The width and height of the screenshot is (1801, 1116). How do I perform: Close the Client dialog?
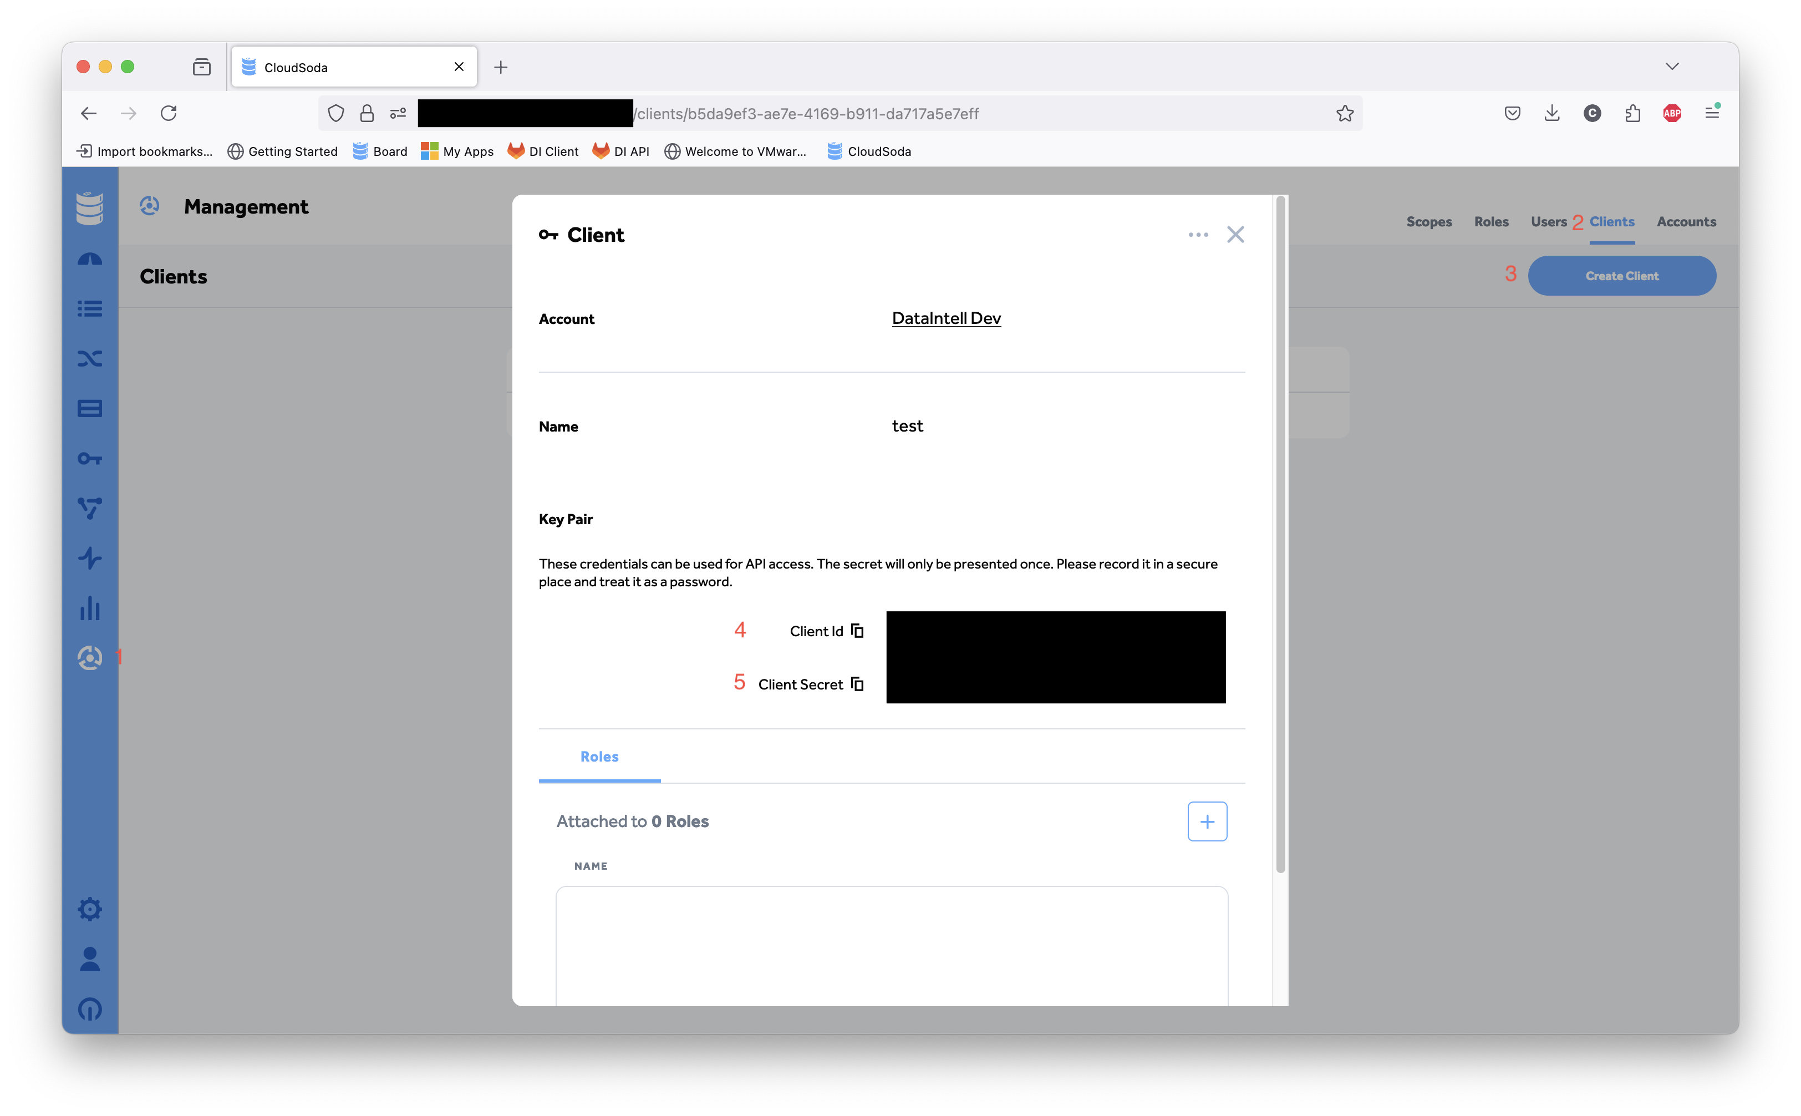tap(1235, 235)
